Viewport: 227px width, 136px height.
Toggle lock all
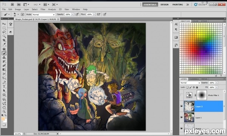click(x=197, y=87)
